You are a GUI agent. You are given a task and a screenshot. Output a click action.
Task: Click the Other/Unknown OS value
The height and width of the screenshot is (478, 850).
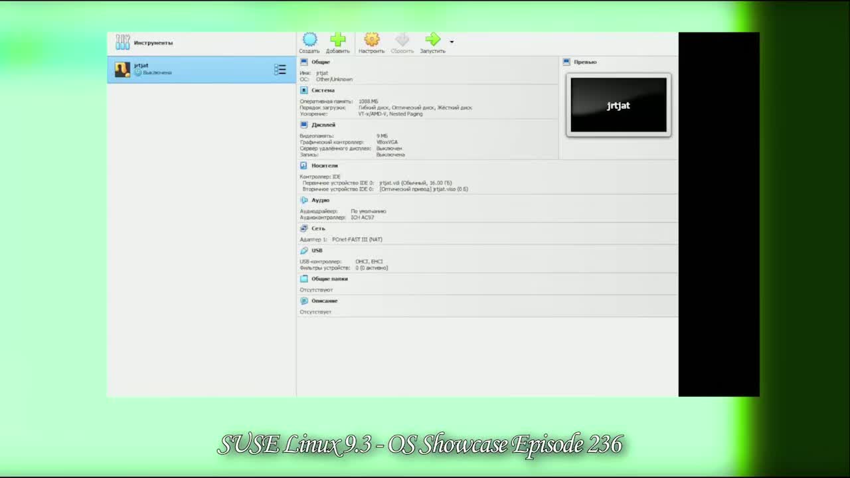[x=334, y=79]
